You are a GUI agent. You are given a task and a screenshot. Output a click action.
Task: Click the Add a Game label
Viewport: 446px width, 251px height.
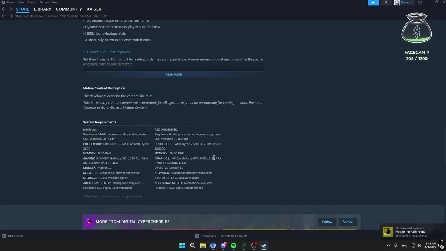click(15, 236)
